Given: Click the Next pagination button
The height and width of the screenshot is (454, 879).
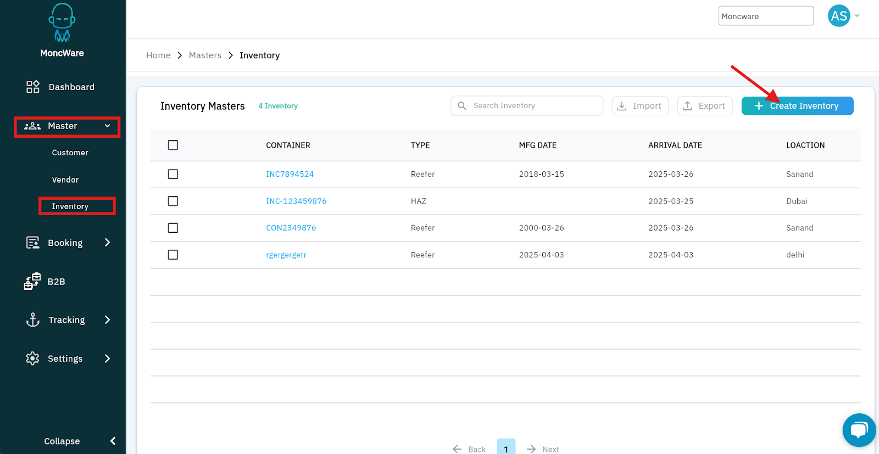Looking at the screenshot, I should click(543, 449).
